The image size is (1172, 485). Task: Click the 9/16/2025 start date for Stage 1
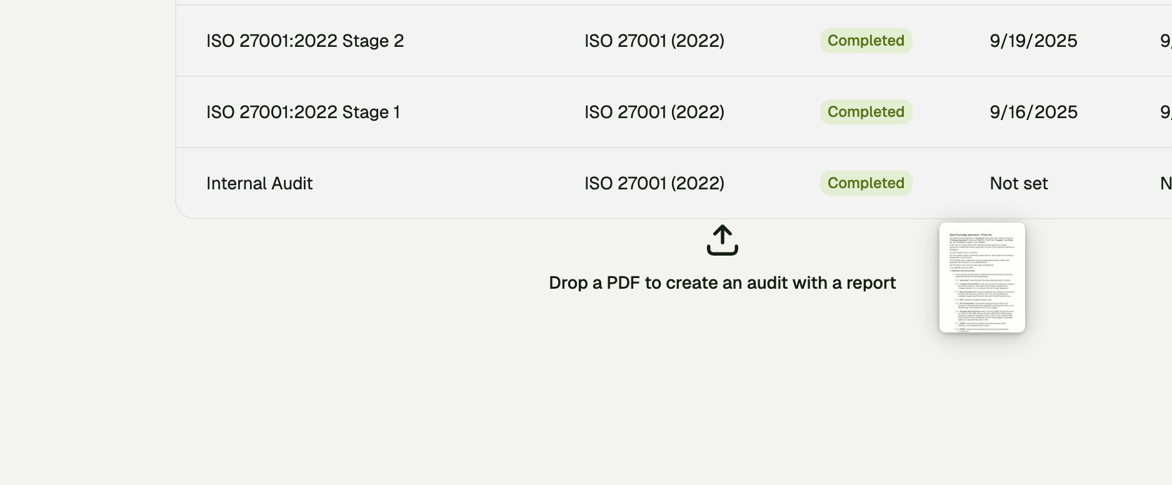coord(1033,112)
